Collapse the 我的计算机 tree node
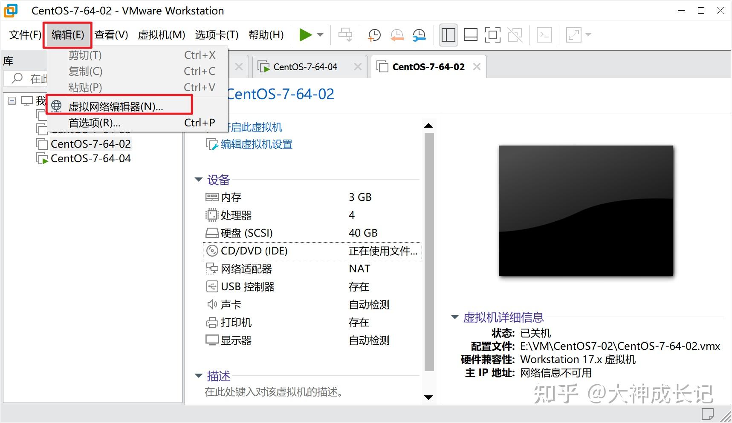This screenshot has width=732, height=423. coord(12,100)
